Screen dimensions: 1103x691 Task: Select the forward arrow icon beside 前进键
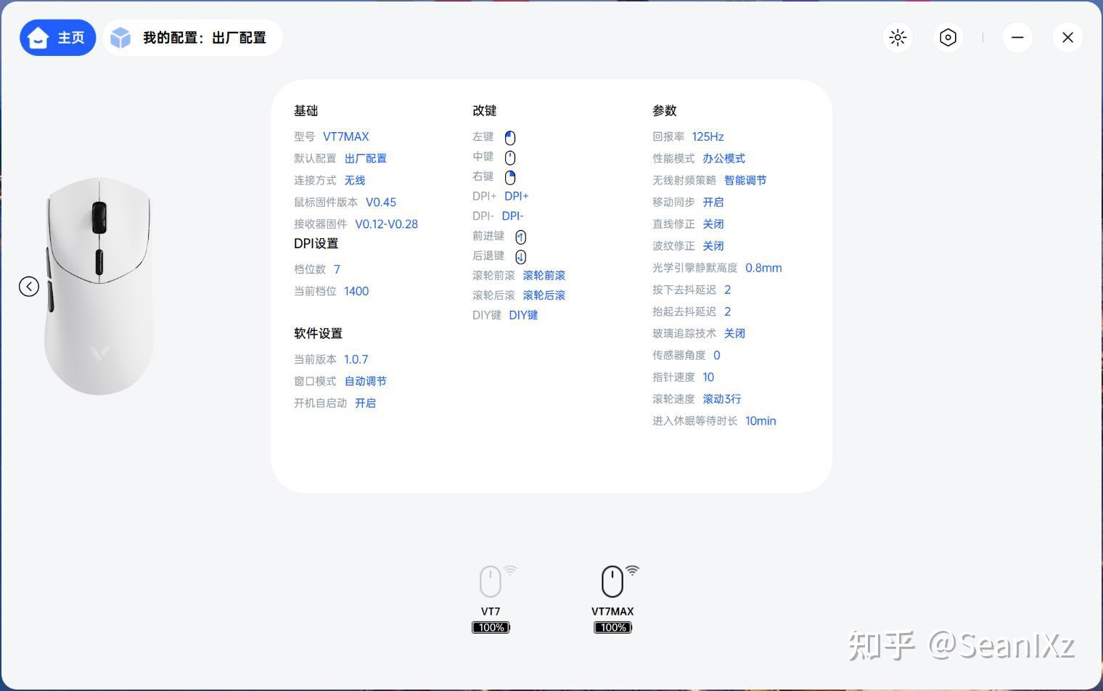tap(520, 236)
